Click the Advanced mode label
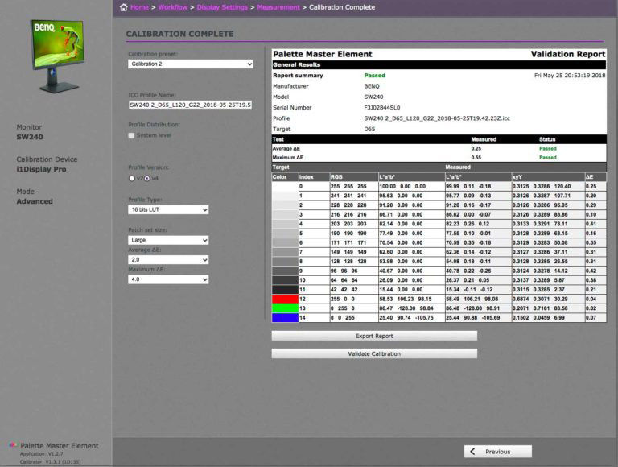Screen dimensions: 618x467 [35, 201]
